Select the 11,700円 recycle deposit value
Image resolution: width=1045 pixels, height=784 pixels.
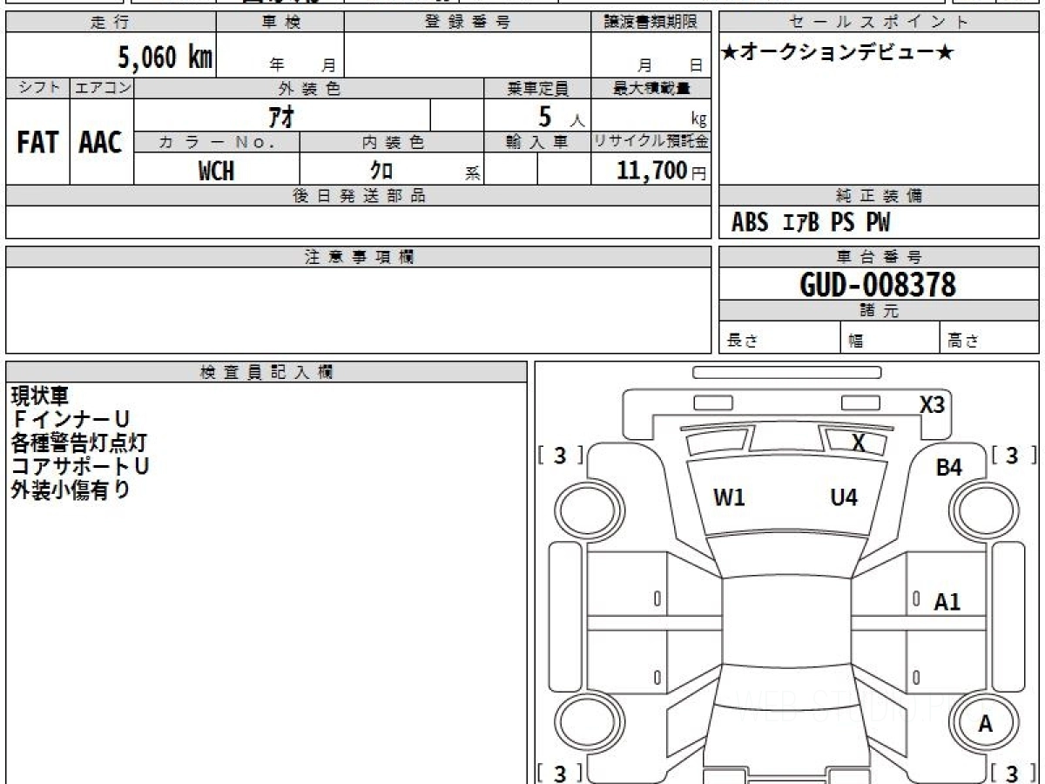[x=662, y=171]
